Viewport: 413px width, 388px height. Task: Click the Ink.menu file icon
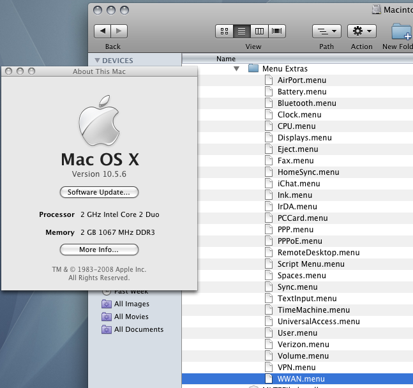[269, 195]
